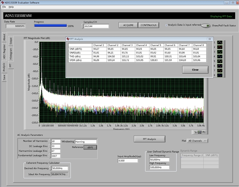Switch to the Save tab
The image size is (239, 187).
pyautogui.click(x=4, y=78)
